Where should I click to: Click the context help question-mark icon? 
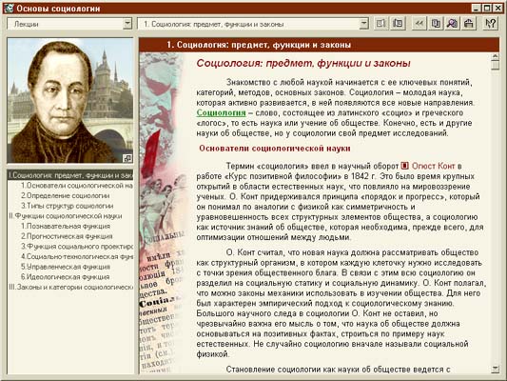491,24
